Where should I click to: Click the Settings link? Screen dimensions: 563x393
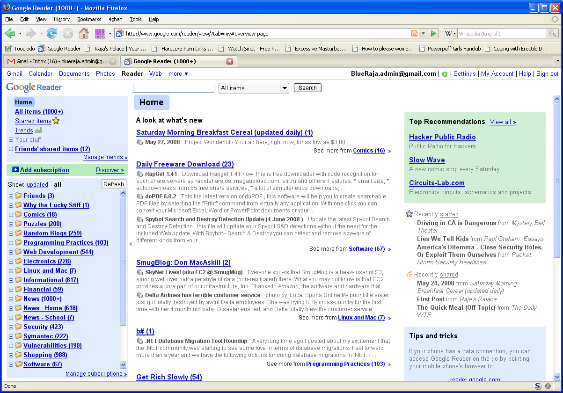pyautogui.click(x=465, y=74)
